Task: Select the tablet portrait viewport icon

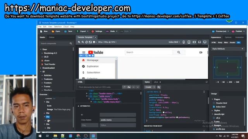Action: (x=189, y=42)
